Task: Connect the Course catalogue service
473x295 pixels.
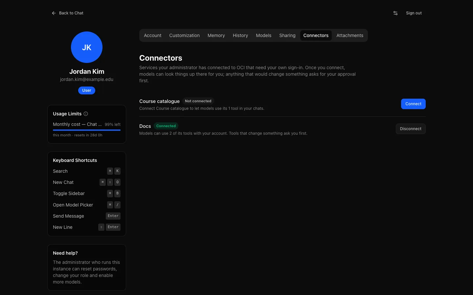Action: (x=413, y=104)
